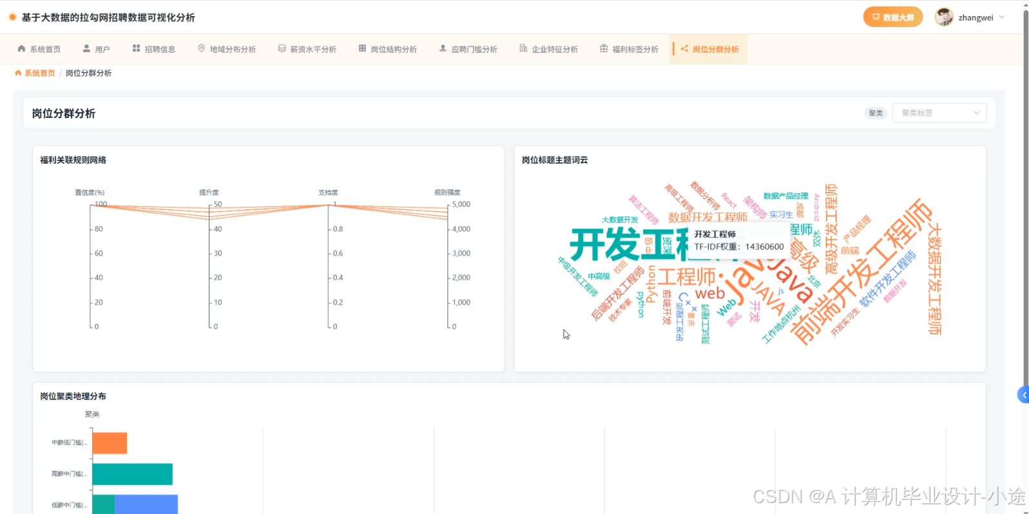The image size is (1029, 514).
Task: Open the 应聘门槛分析 menu item
Action: pyautogui.click(x=468, y=49)
